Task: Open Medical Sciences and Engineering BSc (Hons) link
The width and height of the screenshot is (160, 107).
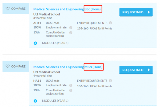Action: [67, 9]
